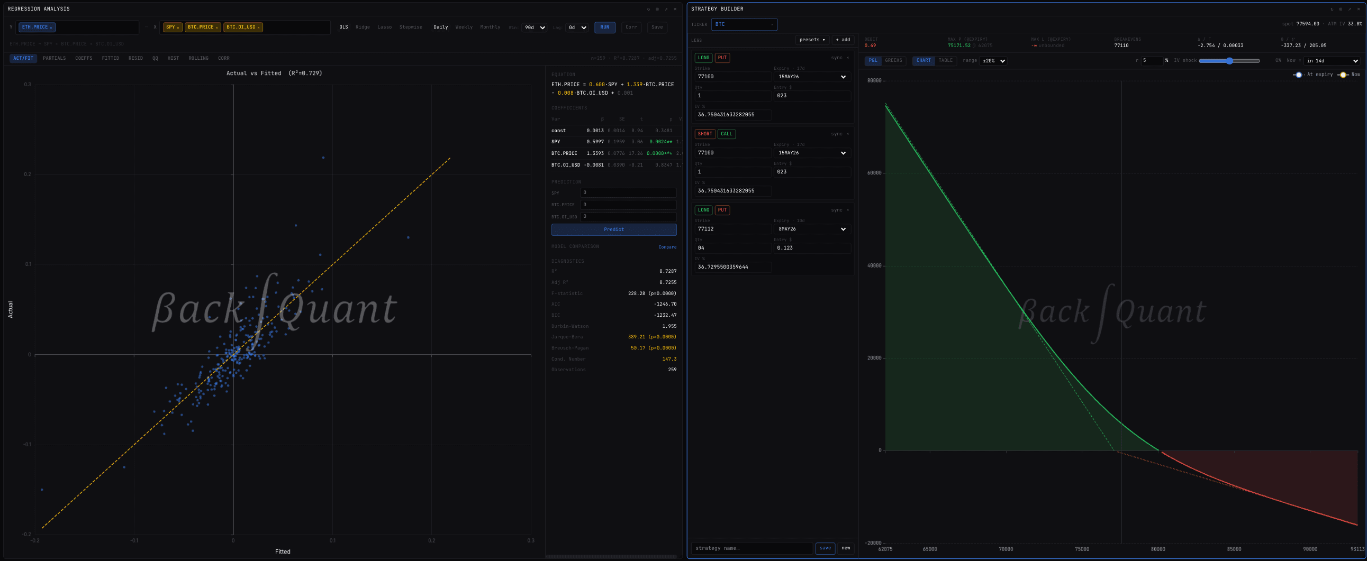Pop out the Regression Analysis panel

tap(666, 9)
